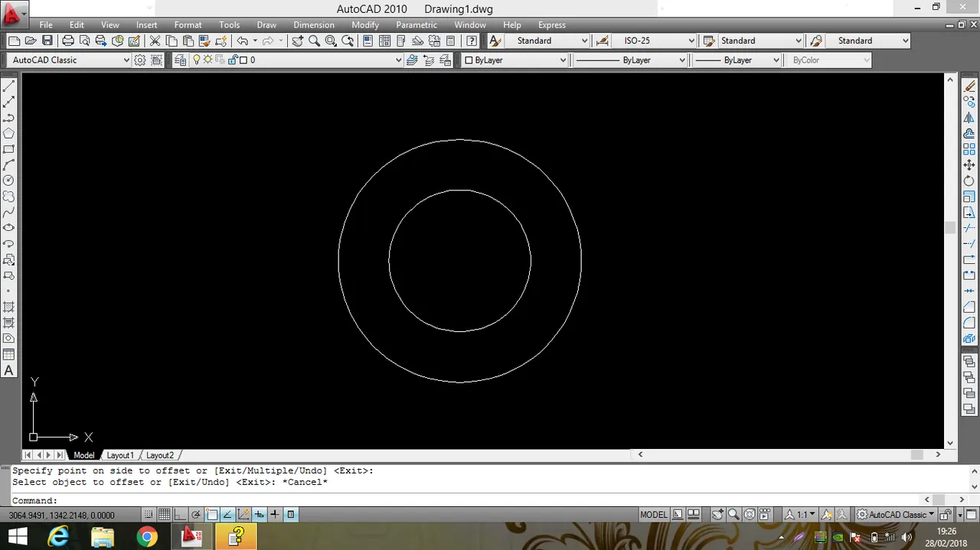Cut selection with scissors icon
The image size is (980, 550).
tap(155, 41)
